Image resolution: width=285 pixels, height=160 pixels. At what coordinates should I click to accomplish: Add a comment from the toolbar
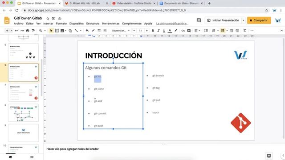point(189,31)
